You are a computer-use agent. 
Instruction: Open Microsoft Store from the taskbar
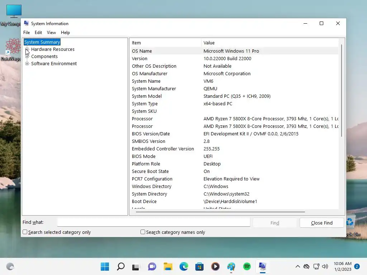point(199,266)
